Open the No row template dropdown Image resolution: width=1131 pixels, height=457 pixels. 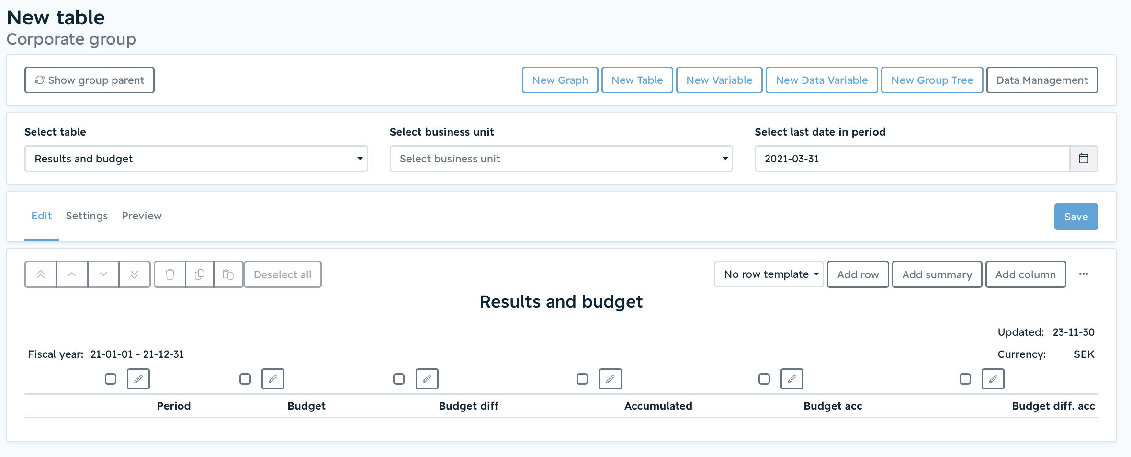click(x=769, y=274)
